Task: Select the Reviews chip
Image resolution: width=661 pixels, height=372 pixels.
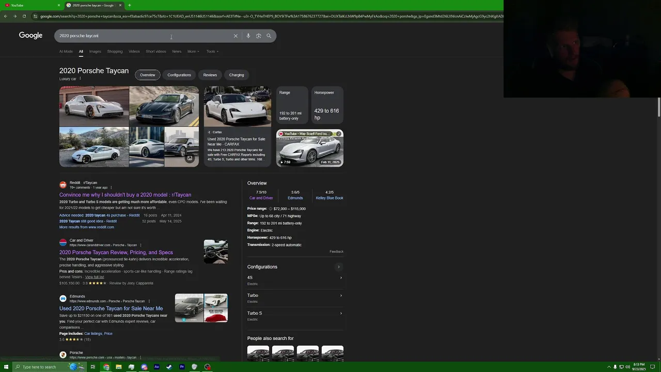Action: pyautogui.click(x=210, y=75)
